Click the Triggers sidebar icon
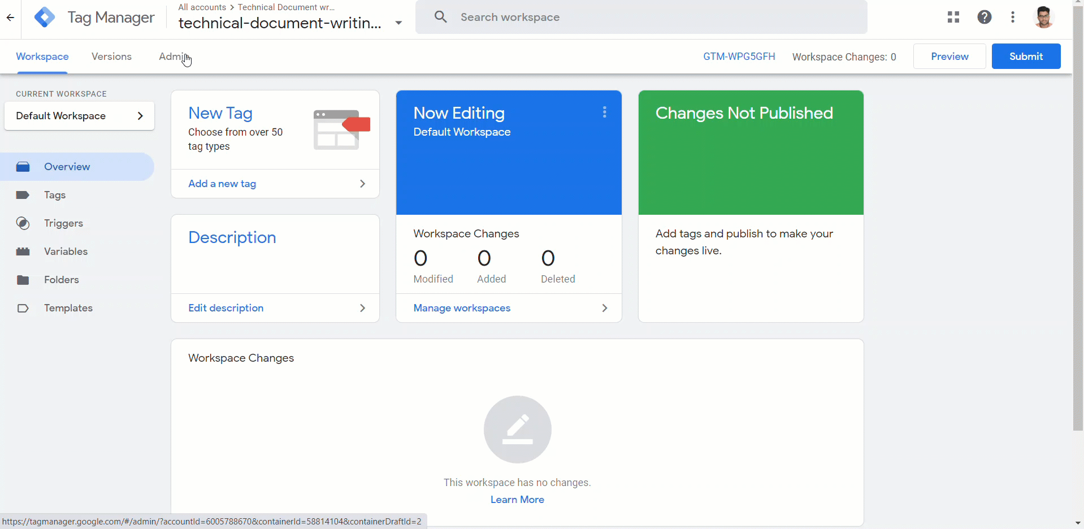This screenshot has height=529, width=1084. [23, 223]
